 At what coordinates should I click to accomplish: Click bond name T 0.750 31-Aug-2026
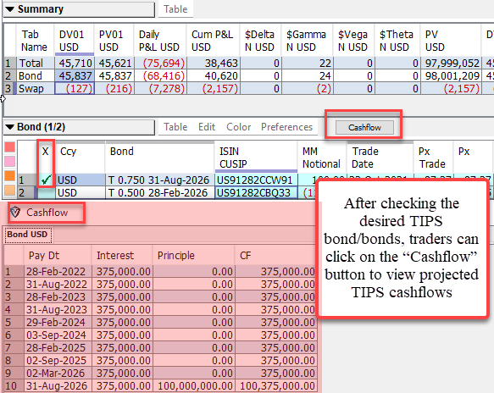pyautogui.click(x=160, y=180)
